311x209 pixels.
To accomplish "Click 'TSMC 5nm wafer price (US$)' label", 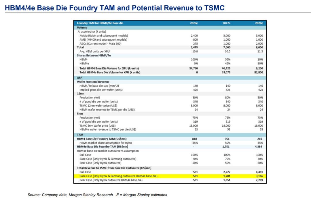I will point(97,126).
